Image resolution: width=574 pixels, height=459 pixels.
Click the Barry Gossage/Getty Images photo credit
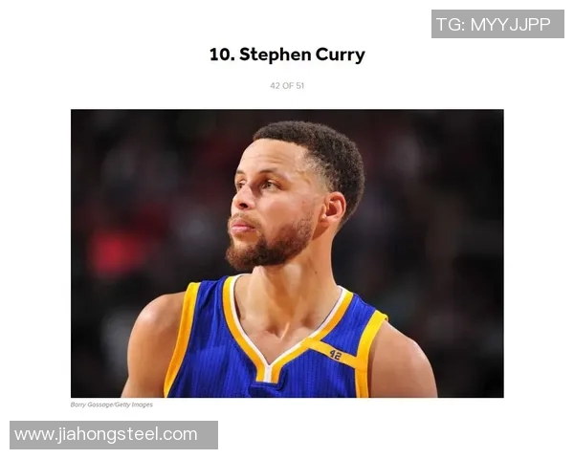112,404
